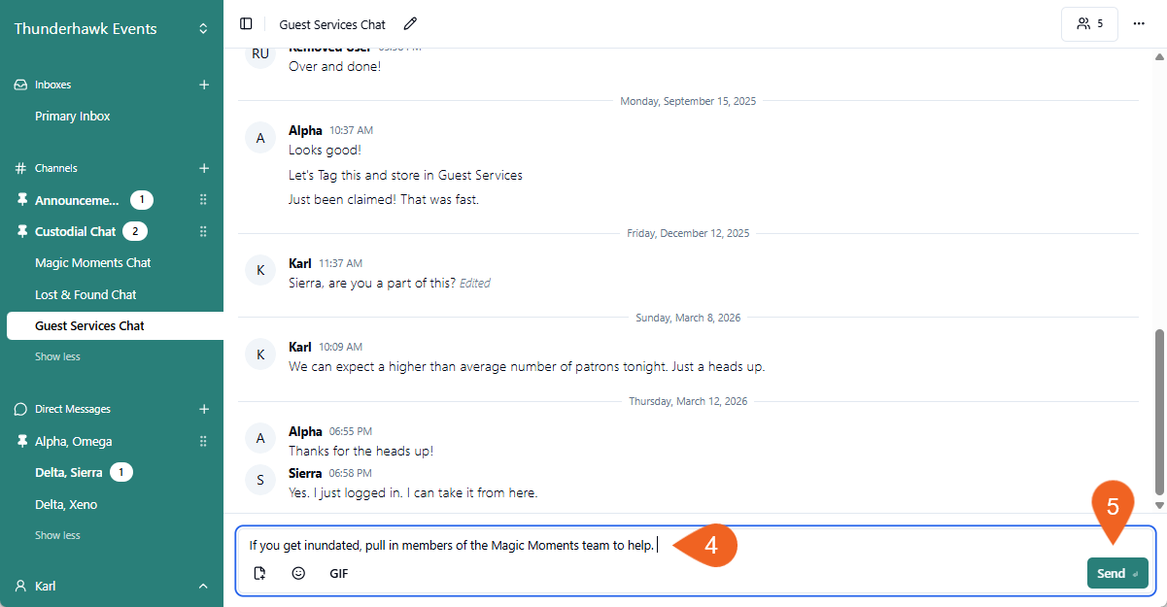Click drag handle beside Custodial Chat

coord(203,231)
